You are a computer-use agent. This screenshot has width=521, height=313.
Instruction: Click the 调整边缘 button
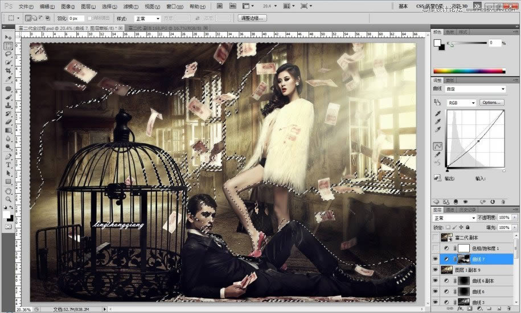(252, 18)
